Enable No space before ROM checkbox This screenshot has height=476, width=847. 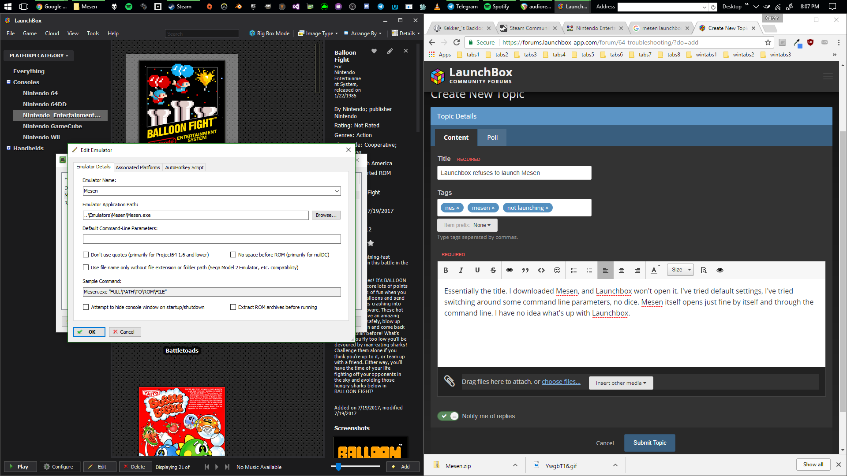pos(233,255)
